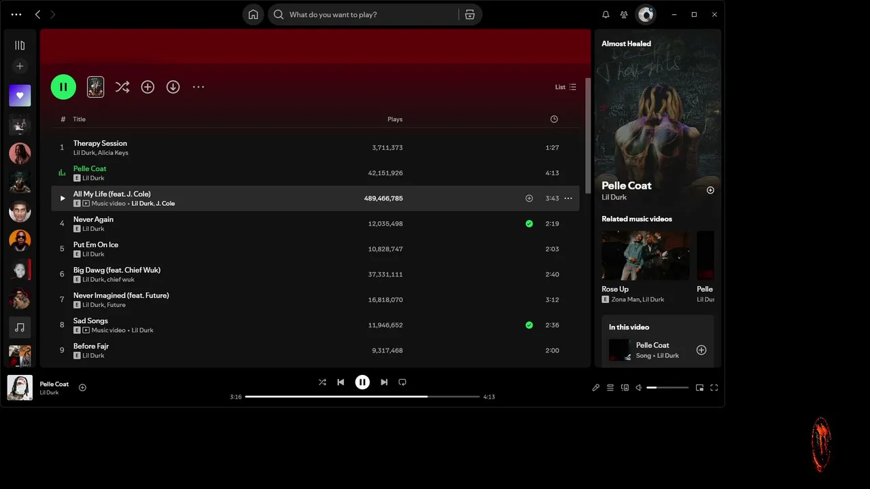Image resolution: width=870 pixels, height=489 pixels.
Task: Add Pelle Coat to library in right panel
Action: [710, 190]
